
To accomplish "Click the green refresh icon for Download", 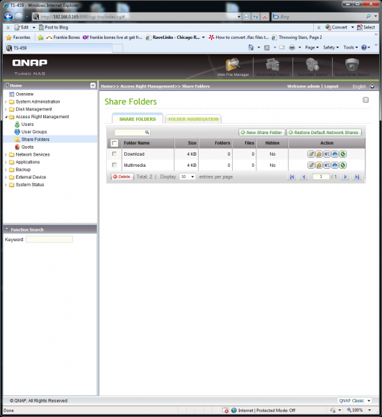I will click(x=343, y=154).
